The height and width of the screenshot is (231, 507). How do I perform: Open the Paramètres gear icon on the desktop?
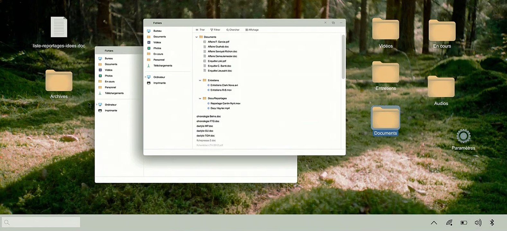point(463,136)
